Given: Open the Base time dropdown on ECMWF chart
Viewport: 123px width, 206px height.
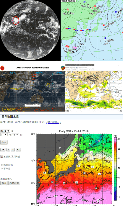Looking at the screenshot, I should coord(75,65).
